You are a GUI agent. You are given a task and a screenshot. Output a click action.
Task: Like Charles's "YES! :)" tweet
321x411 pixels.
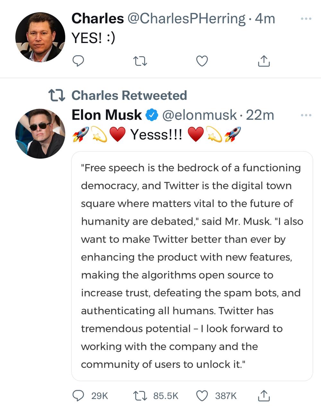202,61
